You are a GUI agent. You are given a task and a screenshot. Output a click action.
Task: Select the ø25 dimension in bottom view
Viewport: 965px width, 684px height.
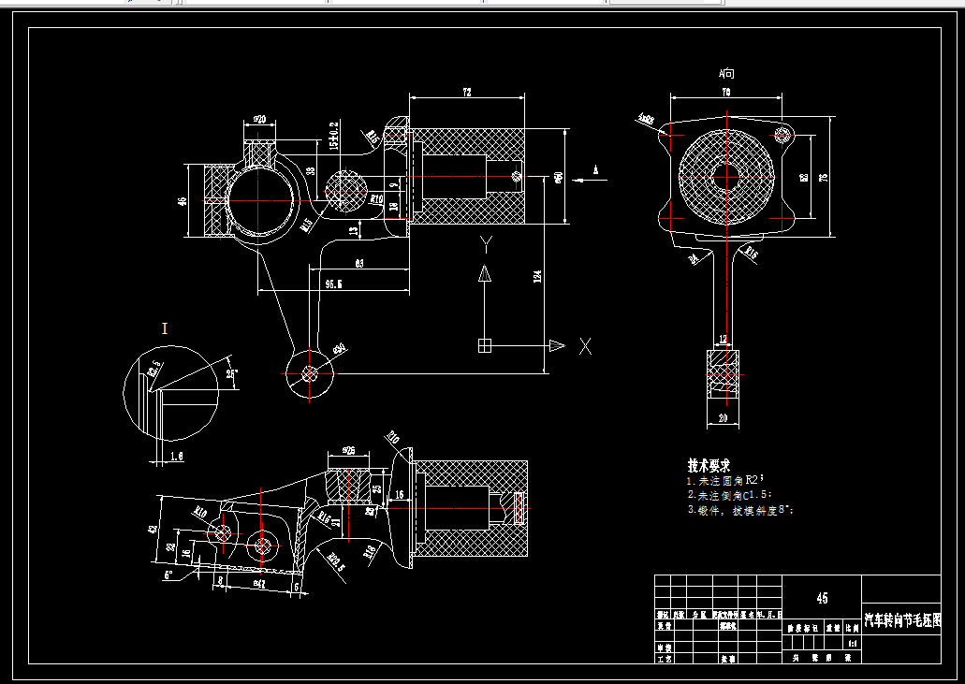point(348,451)
